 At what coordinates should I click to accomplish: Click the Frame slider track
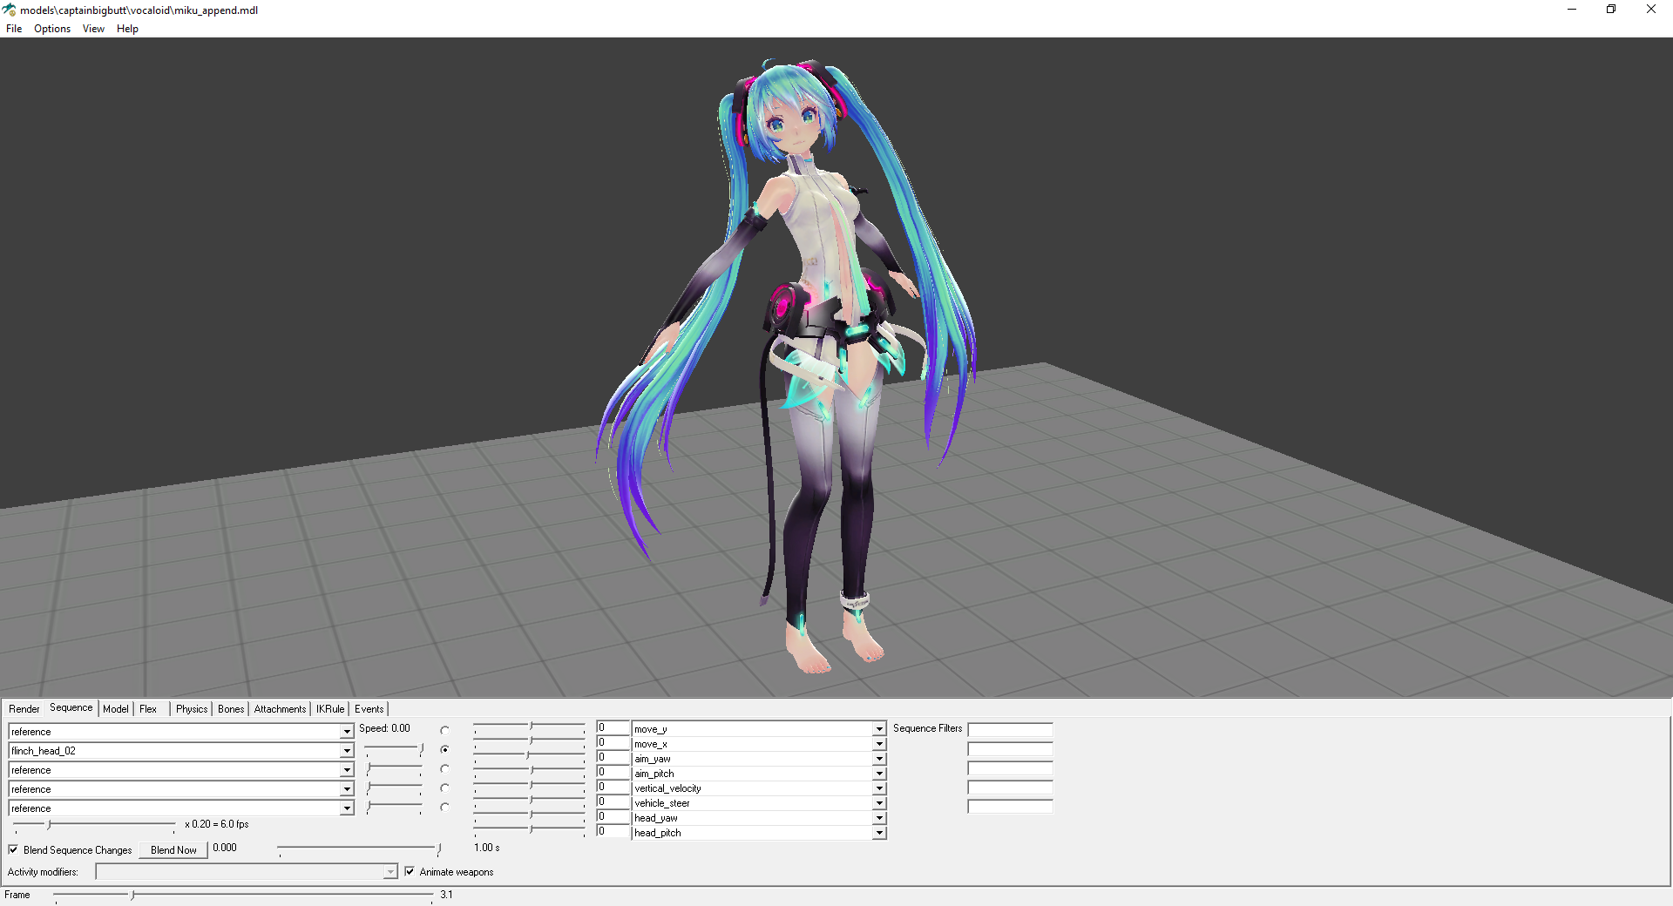(244, 895)
